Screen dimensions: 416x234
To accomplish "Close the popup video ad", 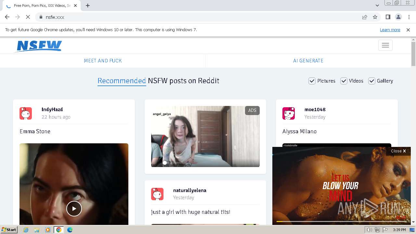I will tap(398, 151).
